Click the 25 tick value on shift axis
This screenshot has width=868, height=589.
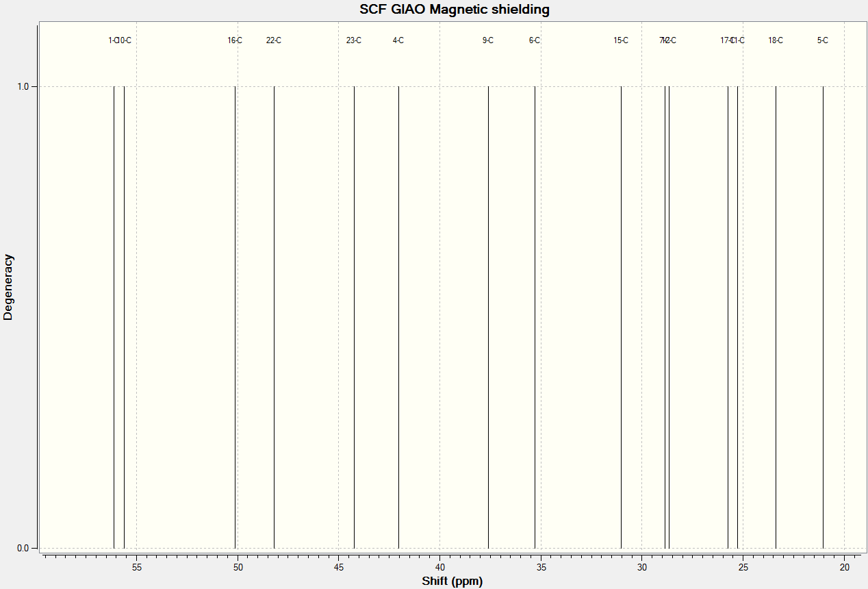(743, 567)
